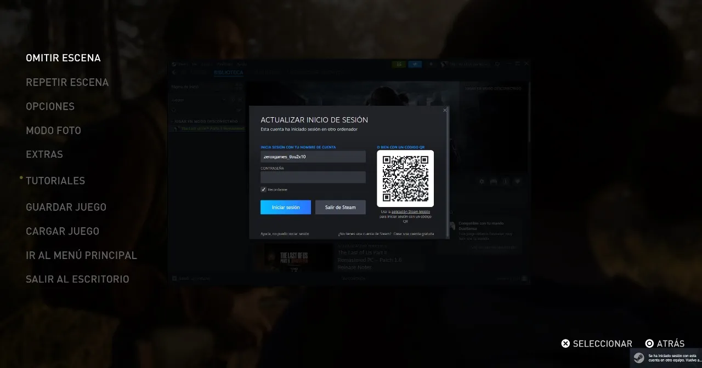This screenshot has height=368, width=702.
Task: Click the SELECCIONAR cross button prompt
Action: coord(597,343)
